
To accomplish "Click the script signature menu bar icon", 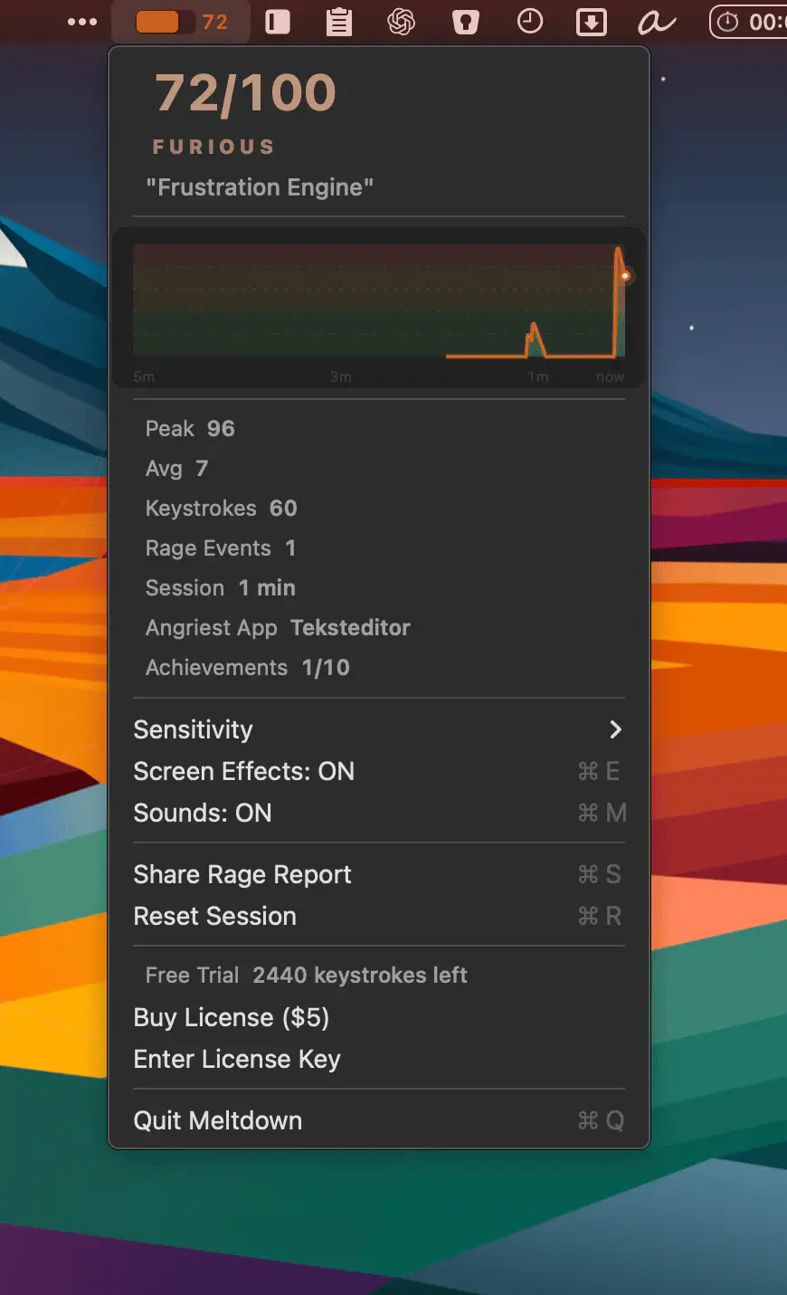I will click(x=656, y=22).
